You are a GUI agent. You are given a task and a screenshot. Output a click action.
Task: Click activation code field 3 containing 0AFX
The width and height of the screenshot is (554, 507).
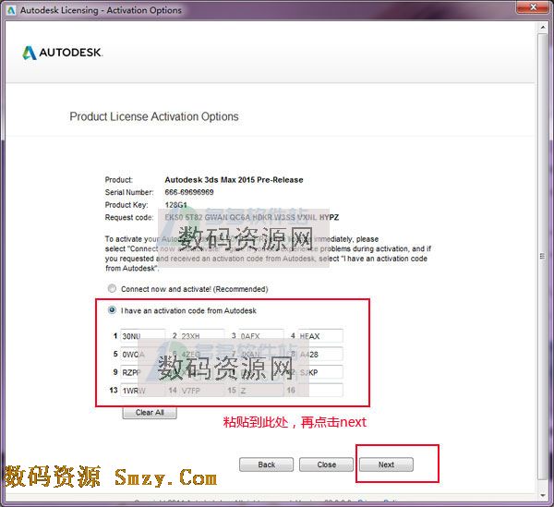point(261,335)
